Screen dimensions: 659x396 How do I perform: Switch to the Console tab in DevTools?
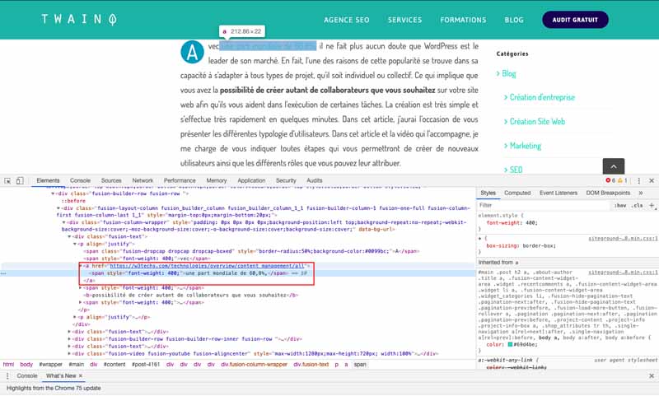[80, 180]
